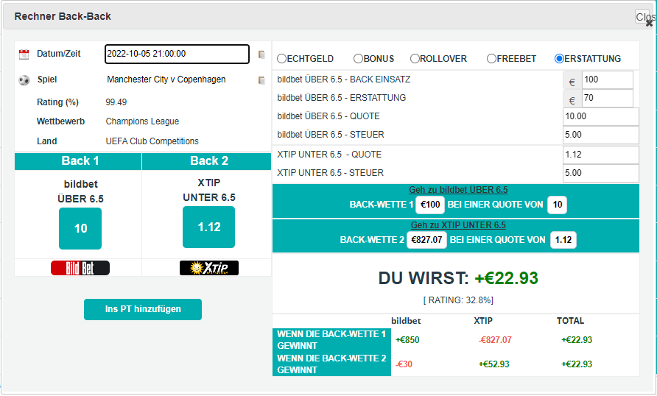Select the ERSTATTUNG radio button

(x=559, y=59)
